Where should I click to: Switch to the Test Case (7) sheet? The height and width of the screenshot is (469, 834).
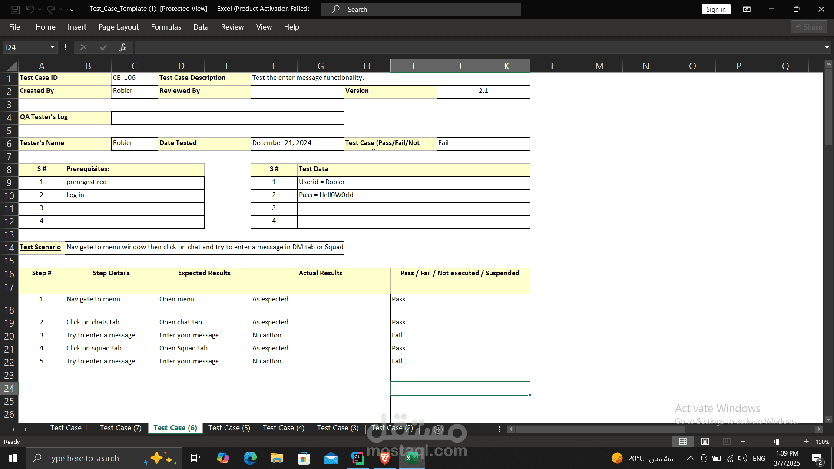tap(121, 428)
